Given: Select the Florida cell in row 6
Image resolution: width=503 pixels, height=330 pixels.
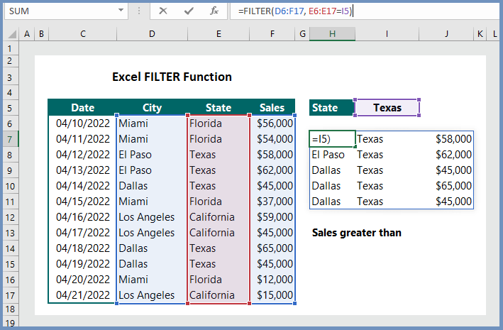Looking at the screenshot, I should point(219,123).
